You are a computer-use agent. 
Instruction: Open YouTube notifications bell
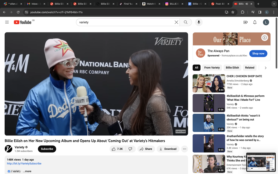[255, 22]
